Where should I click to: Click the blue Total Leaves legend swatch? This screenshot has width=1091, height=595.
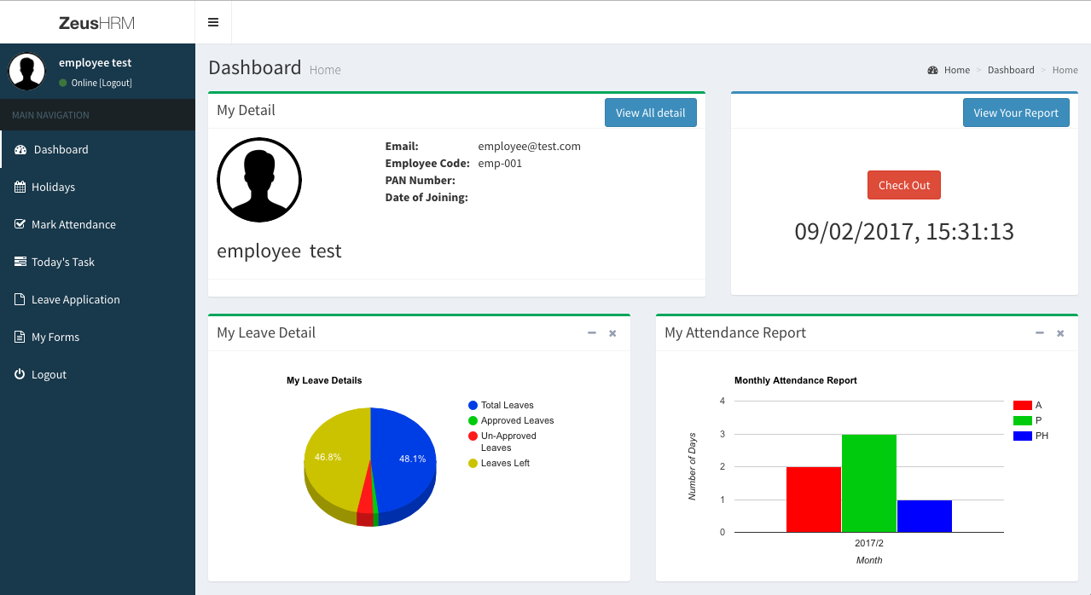tap(473, 405)
